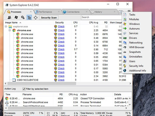Toggle Filter by selected item checkbox
The width and height of the screenshot is (155, 116).
point(24,89)
